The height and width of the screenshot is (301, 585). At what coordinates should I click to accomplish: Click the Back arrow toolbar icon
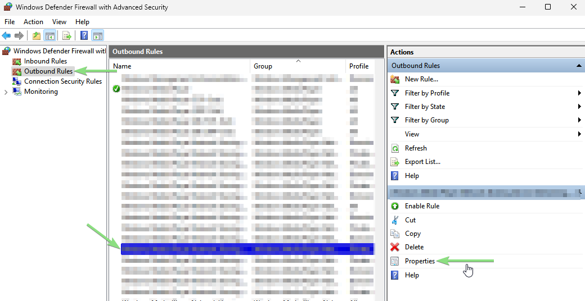tap(6, 36)
